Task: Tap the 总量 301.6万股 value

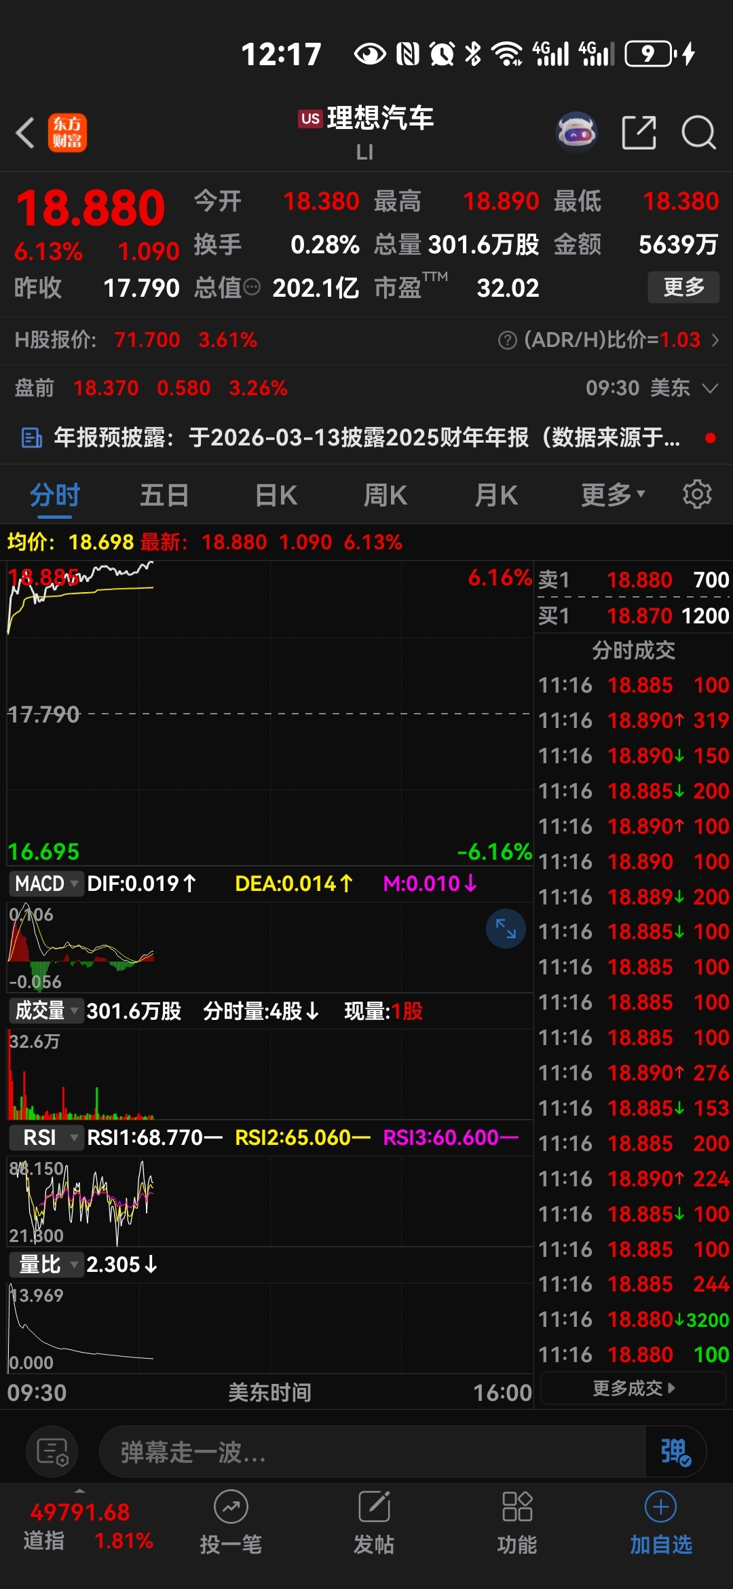Action: click(483, 245)
